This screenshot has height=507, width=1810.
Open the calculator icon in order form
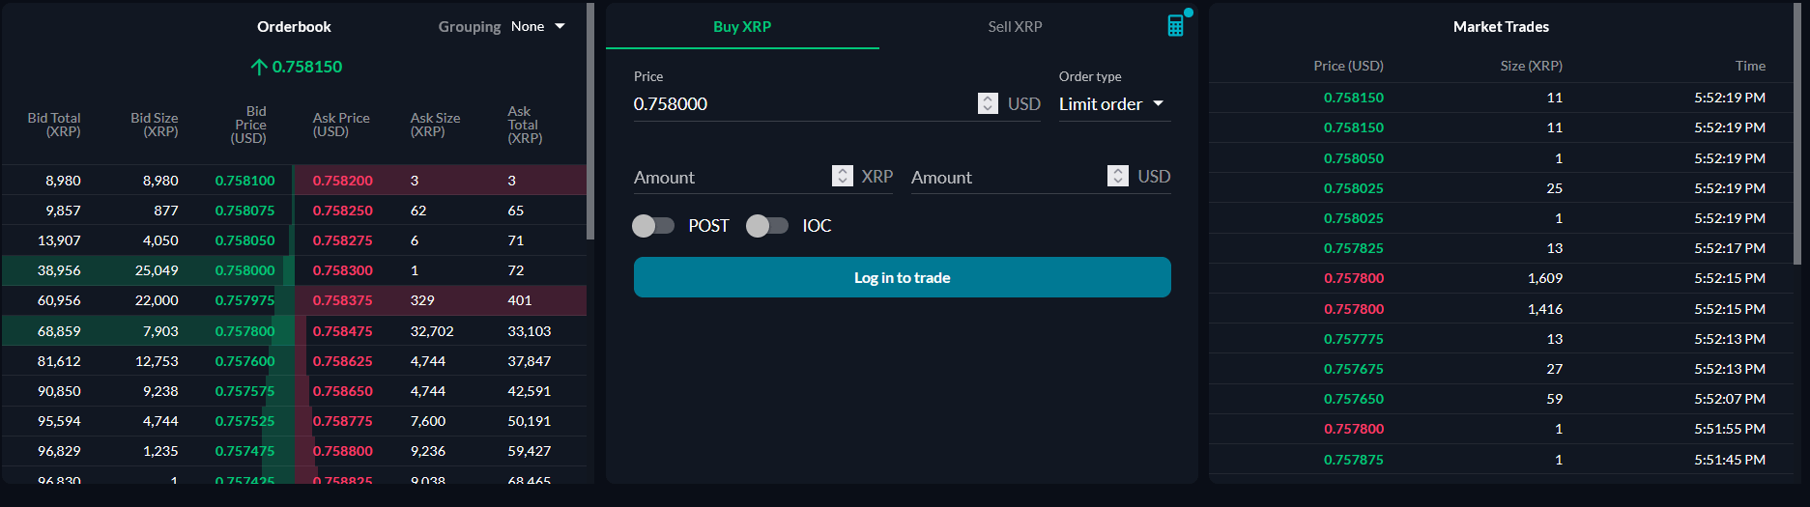click(1175, 26)
